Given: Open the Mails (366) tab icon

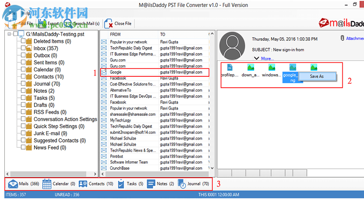Looking at the screenshot, I should click(x=13, y=184).
